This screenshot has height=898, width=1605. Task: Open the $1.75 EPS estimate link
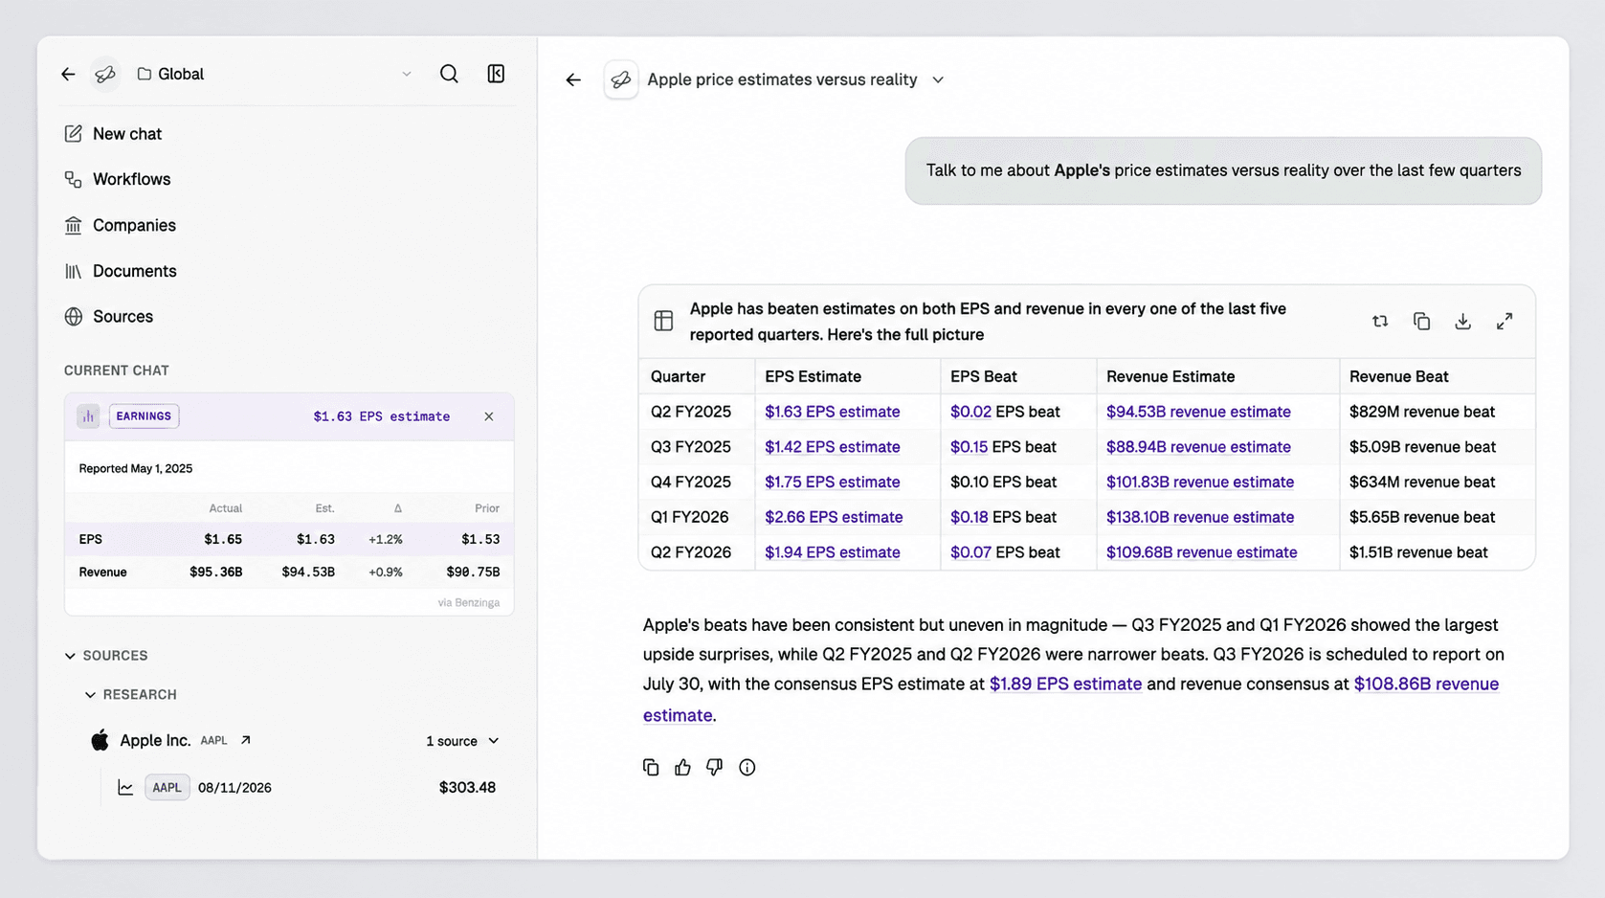click(832, 483)
